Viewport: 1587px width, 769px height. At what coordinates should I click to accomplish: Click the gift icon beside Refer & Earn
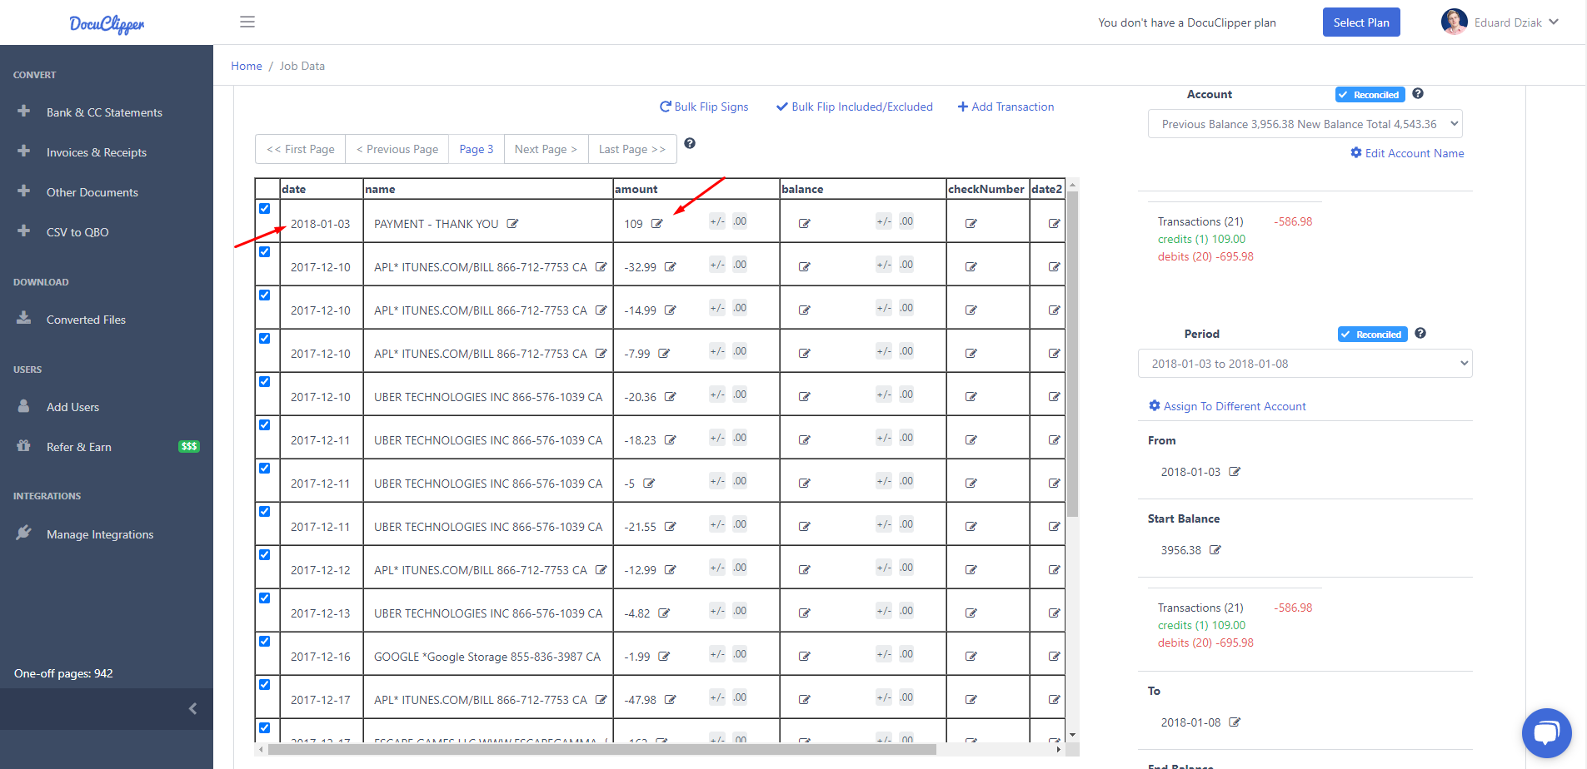coord(25,446)
